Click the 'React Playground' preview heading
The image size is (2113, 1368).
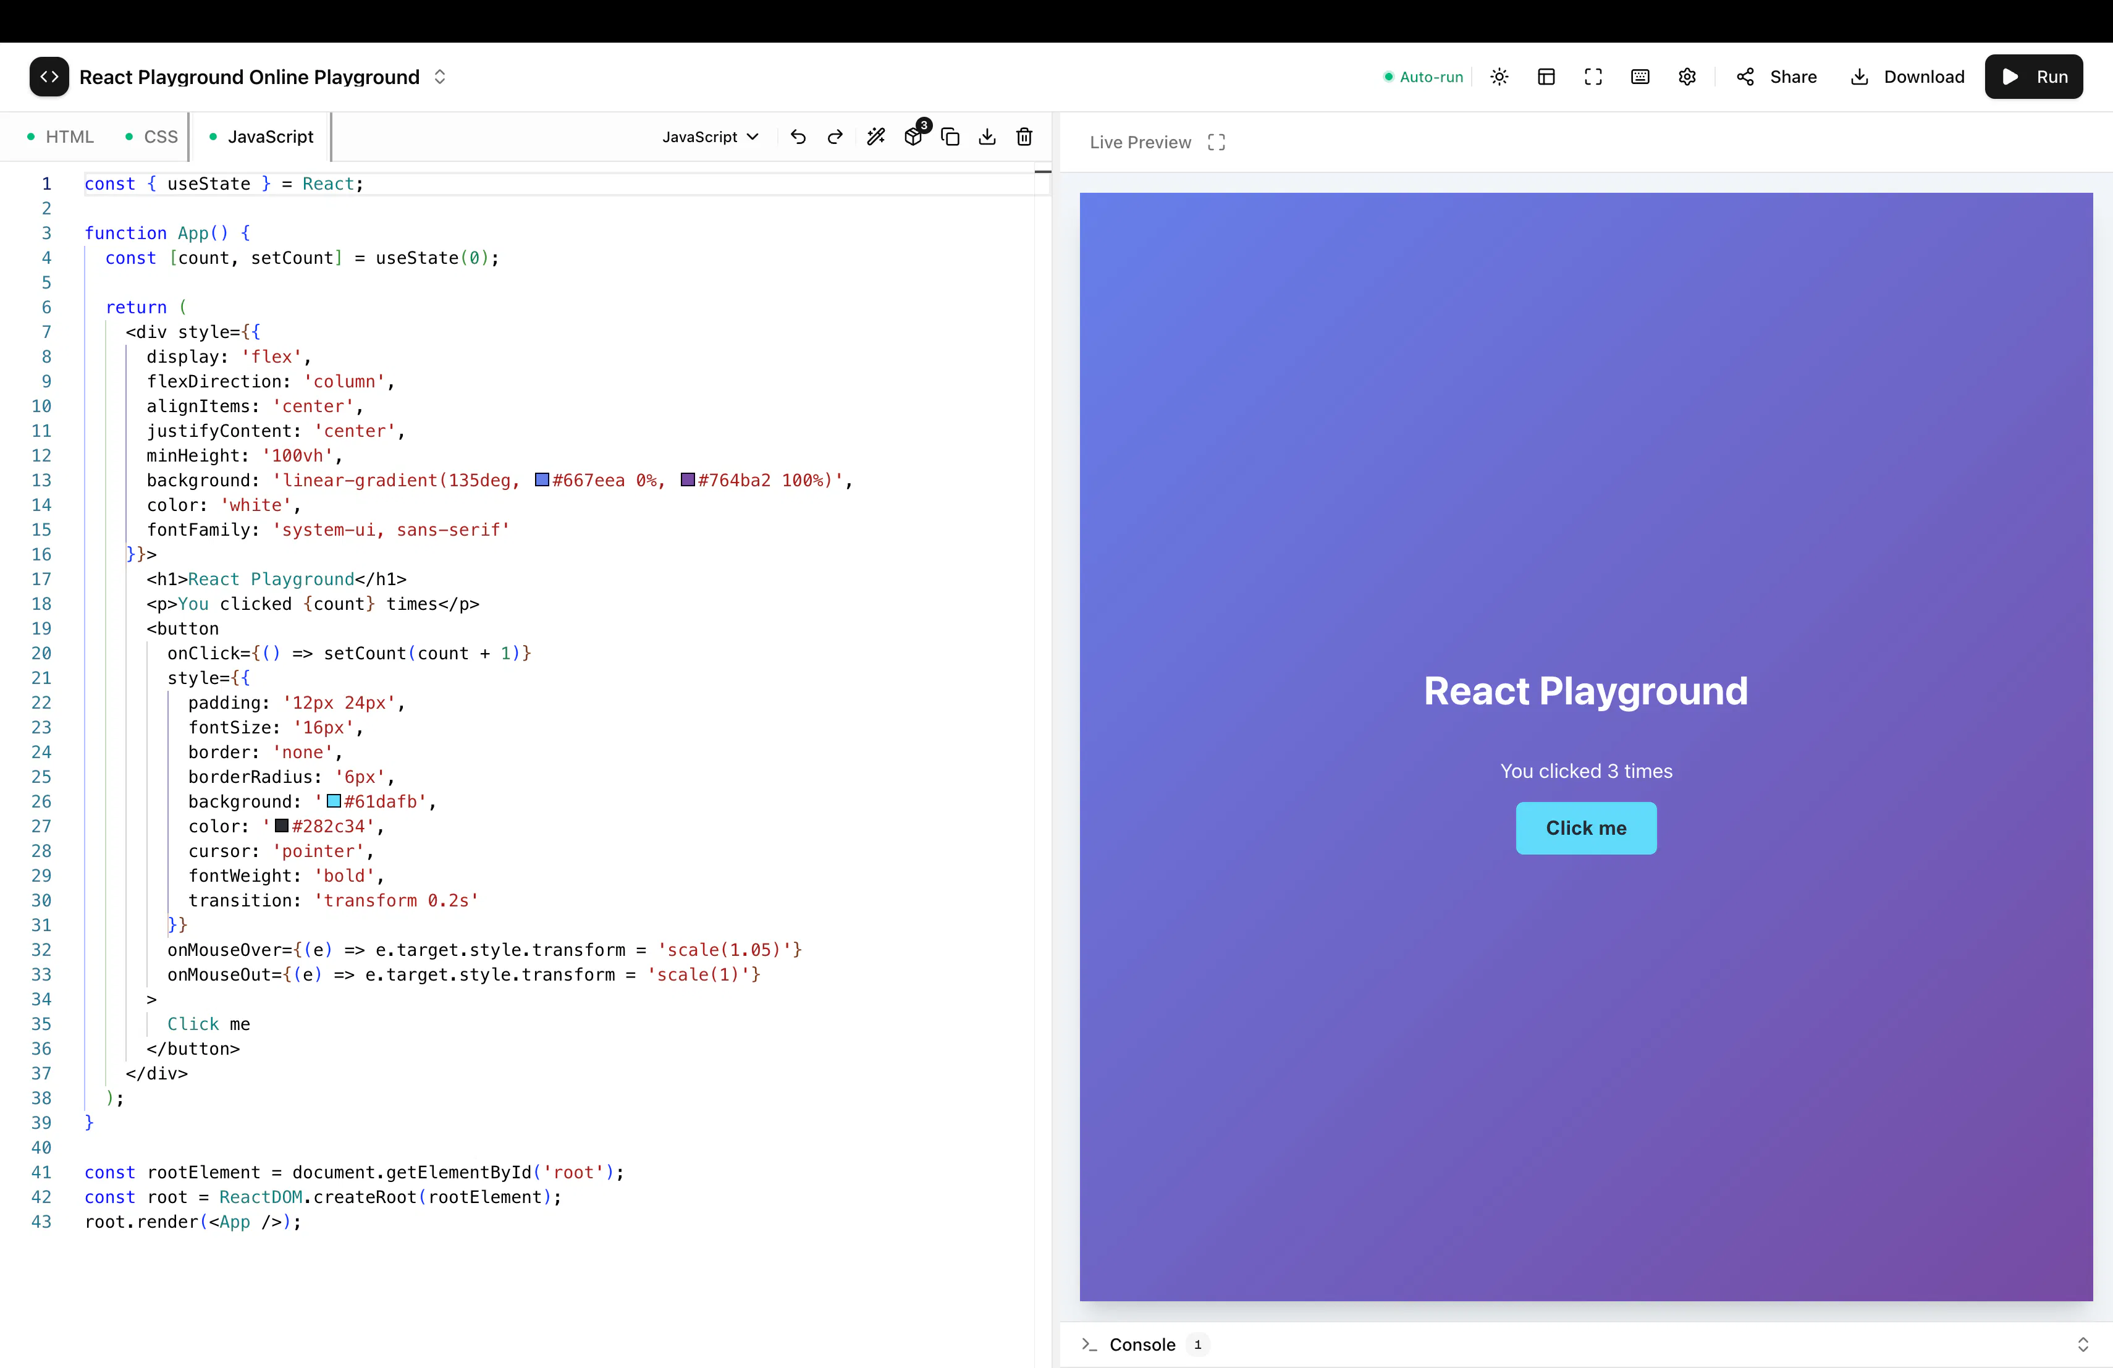click(1587, 691)
